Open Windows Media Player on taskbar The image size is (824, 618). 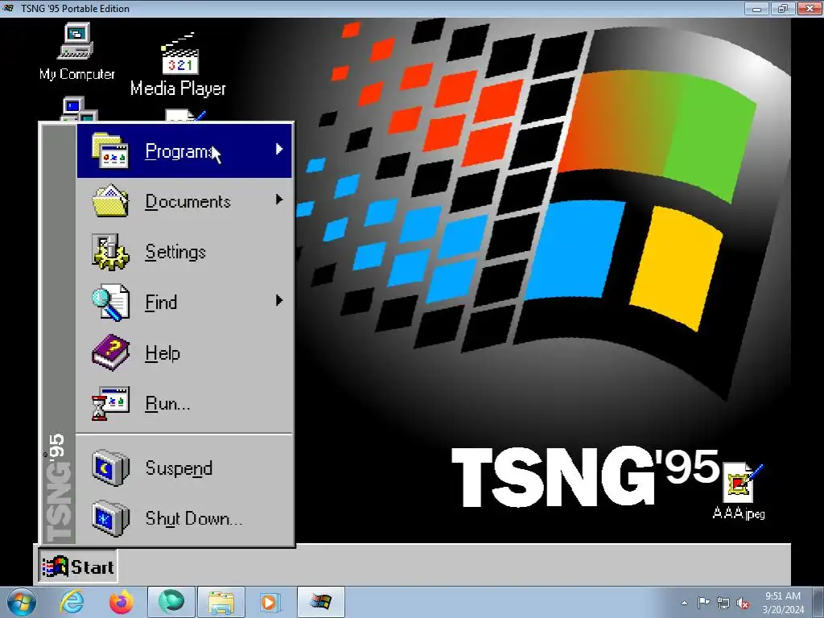[270, 602]
